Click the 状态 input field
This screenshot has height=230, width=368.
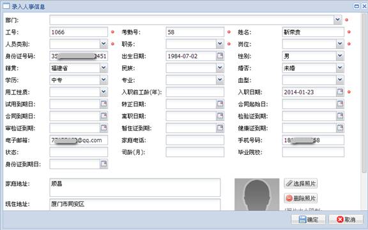click(x=79, y=152)
